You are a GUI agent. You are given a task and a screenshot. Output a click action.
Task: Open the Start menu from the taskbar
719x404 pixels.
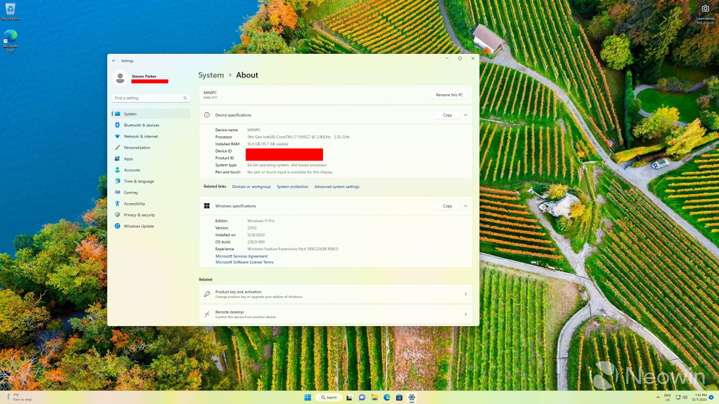click(x=308, y=397)
